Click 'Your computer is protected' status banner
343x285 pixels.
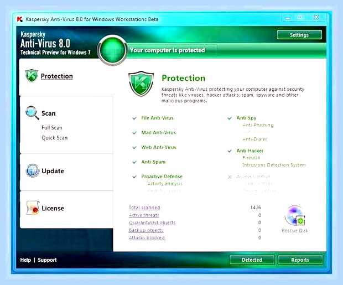pyautogui.click(x=168, y=50)
